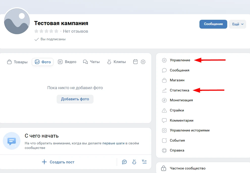Click the star rating under community name
The image size is (250, 173).
[x=46, y=31]
